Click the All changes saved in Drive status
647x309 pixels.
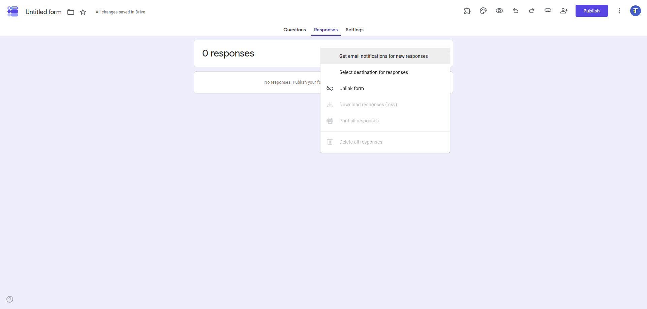click(120, 12)
